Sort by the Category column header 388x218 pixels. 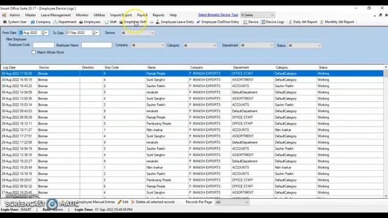[295, 67]
